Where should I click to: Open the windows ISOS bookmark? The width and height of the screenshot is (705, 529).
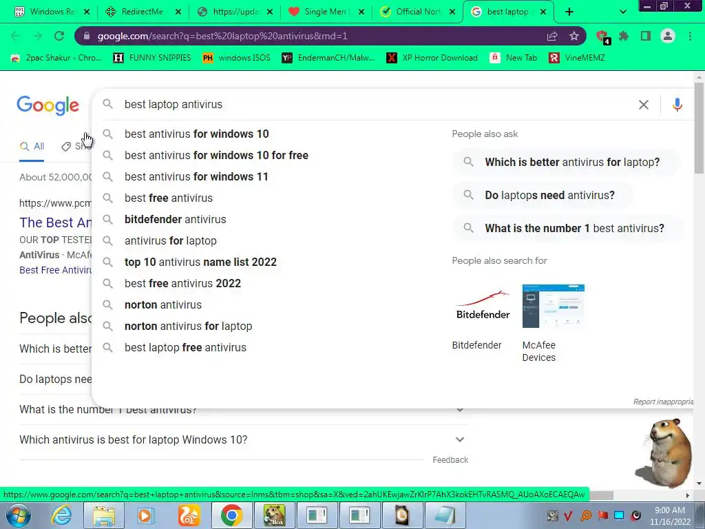(x=236, y=58)
